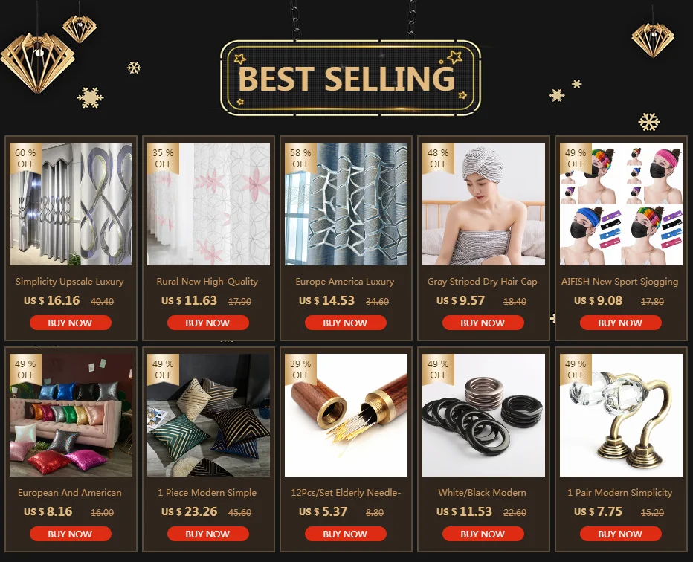Screen dimensions: 693x562
Task: Click the 58% OFF badge on blue curtain
Action: [300, 158]
